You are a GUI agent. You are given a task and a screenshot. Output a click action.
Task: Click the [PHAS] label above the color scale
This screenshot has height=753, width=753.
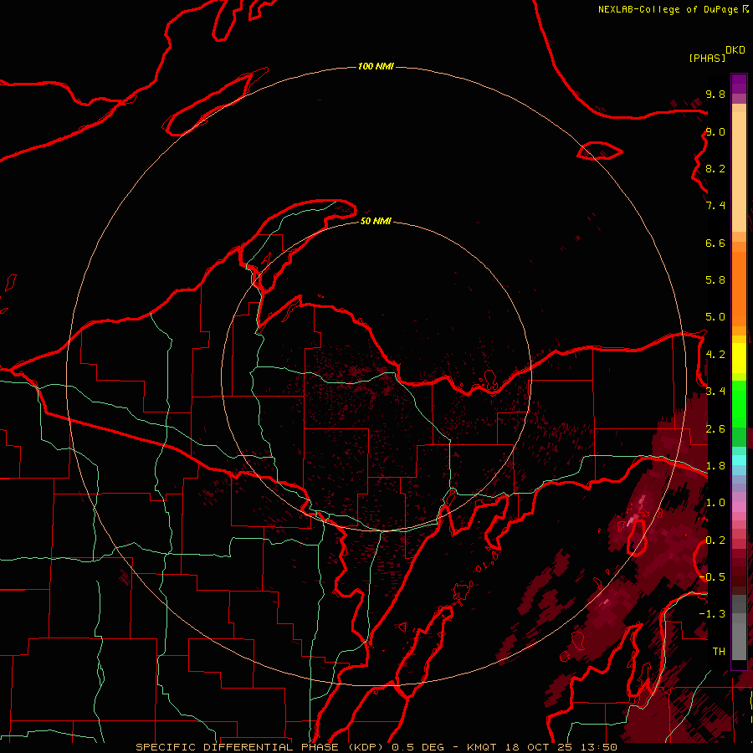click(x=707, y=59)
